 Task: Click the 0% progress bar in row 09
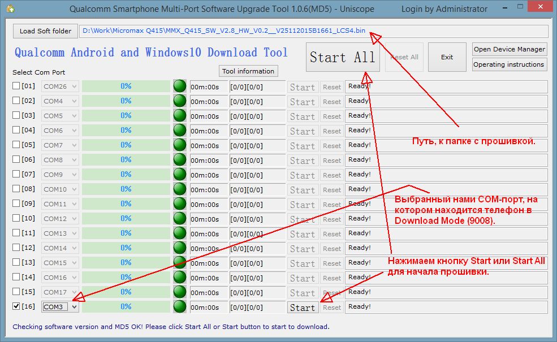point(126,204)
